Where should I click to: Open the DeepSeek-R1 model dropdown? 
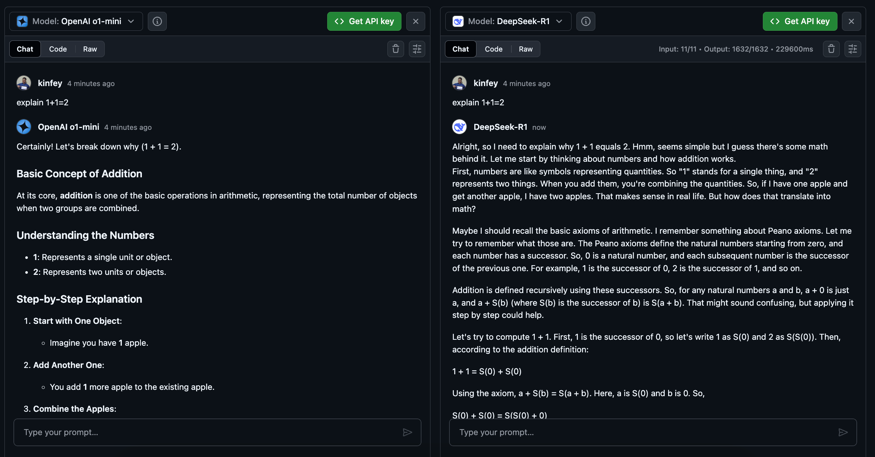508,22
